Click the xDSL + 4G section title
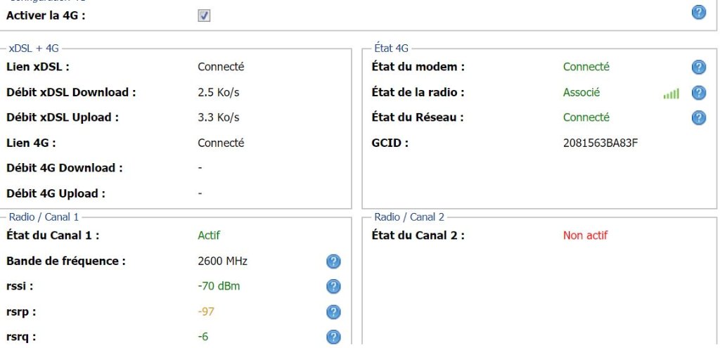 point(34,49)
